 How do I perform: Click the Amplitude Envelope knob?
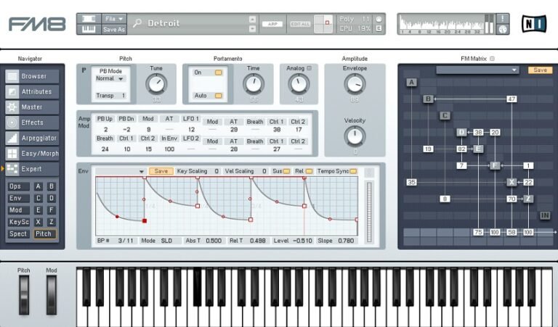[355, 84]
